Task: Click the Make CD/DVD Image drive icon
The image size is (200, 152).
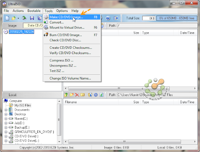Action: point(46,17)
